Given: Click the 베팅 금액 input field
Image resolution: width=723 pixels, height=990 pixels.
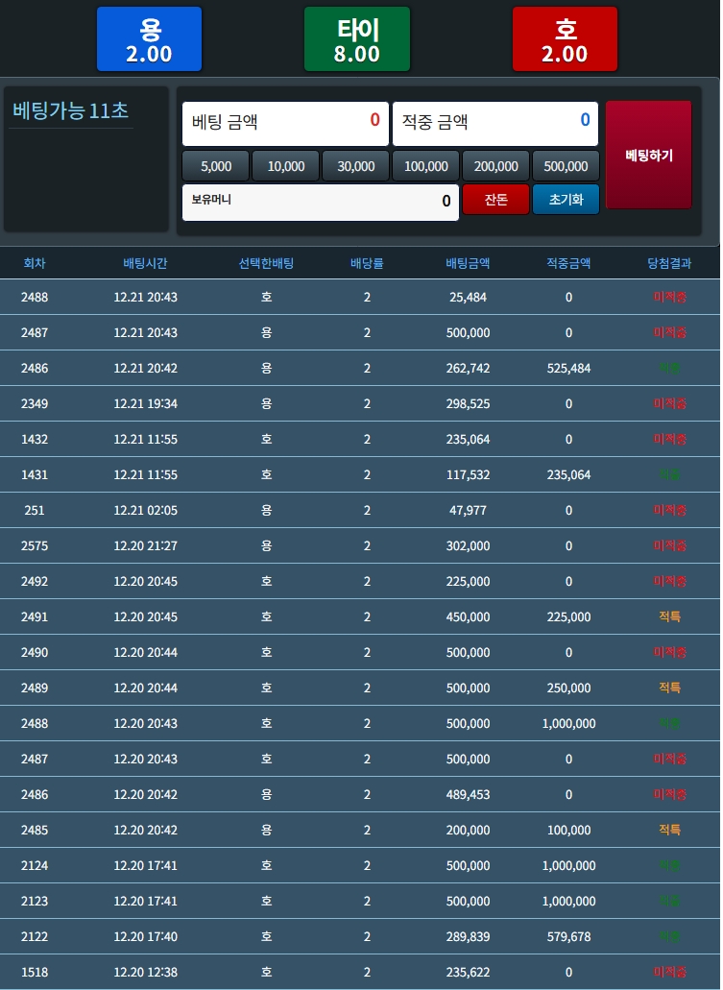Looking at the screenshot, I should coord(285,123).
